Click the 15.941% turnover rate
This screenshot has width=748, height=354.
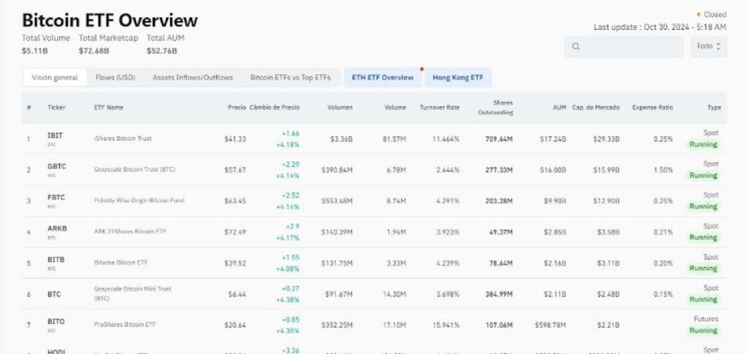click(x=448, y=326)
